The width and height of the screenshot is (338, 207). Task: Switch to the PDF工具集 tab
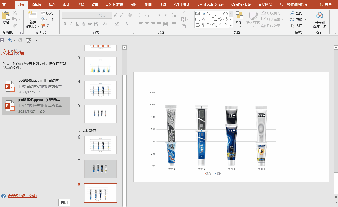click(x=182, y=4)
